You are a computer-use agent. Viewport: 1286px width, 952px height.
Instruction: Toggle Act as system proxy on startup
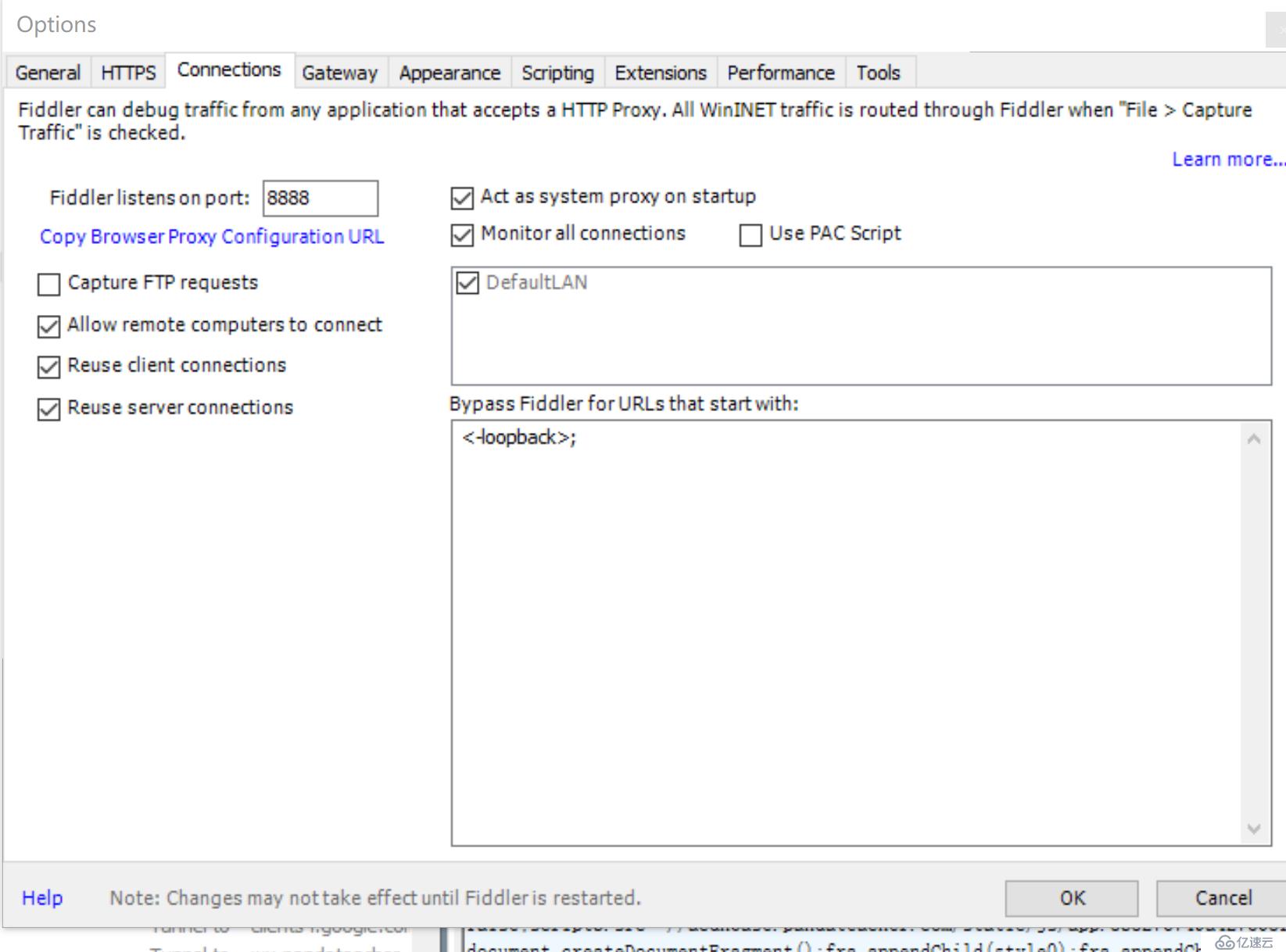(462, 198)
